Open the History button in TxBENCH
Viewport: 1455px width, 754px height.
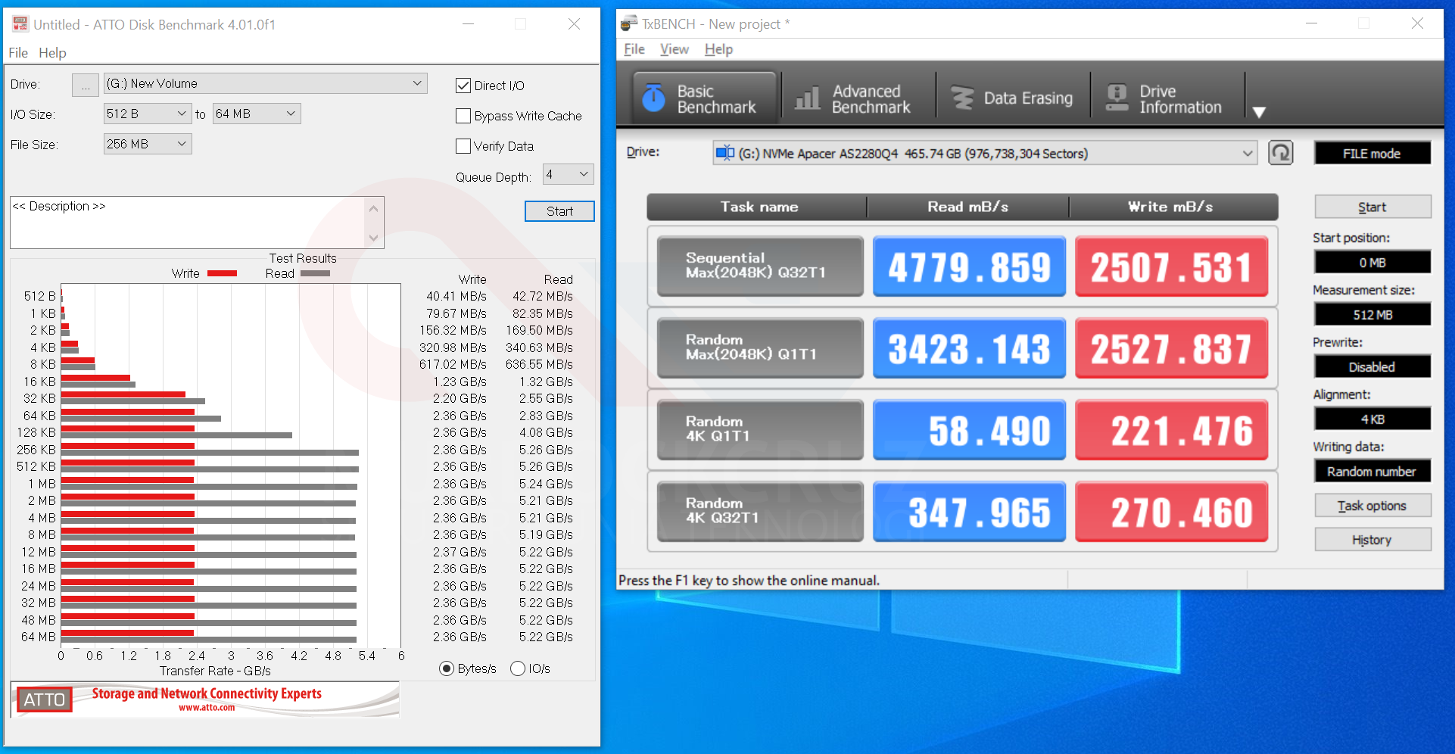click(x=1372, y=539)
